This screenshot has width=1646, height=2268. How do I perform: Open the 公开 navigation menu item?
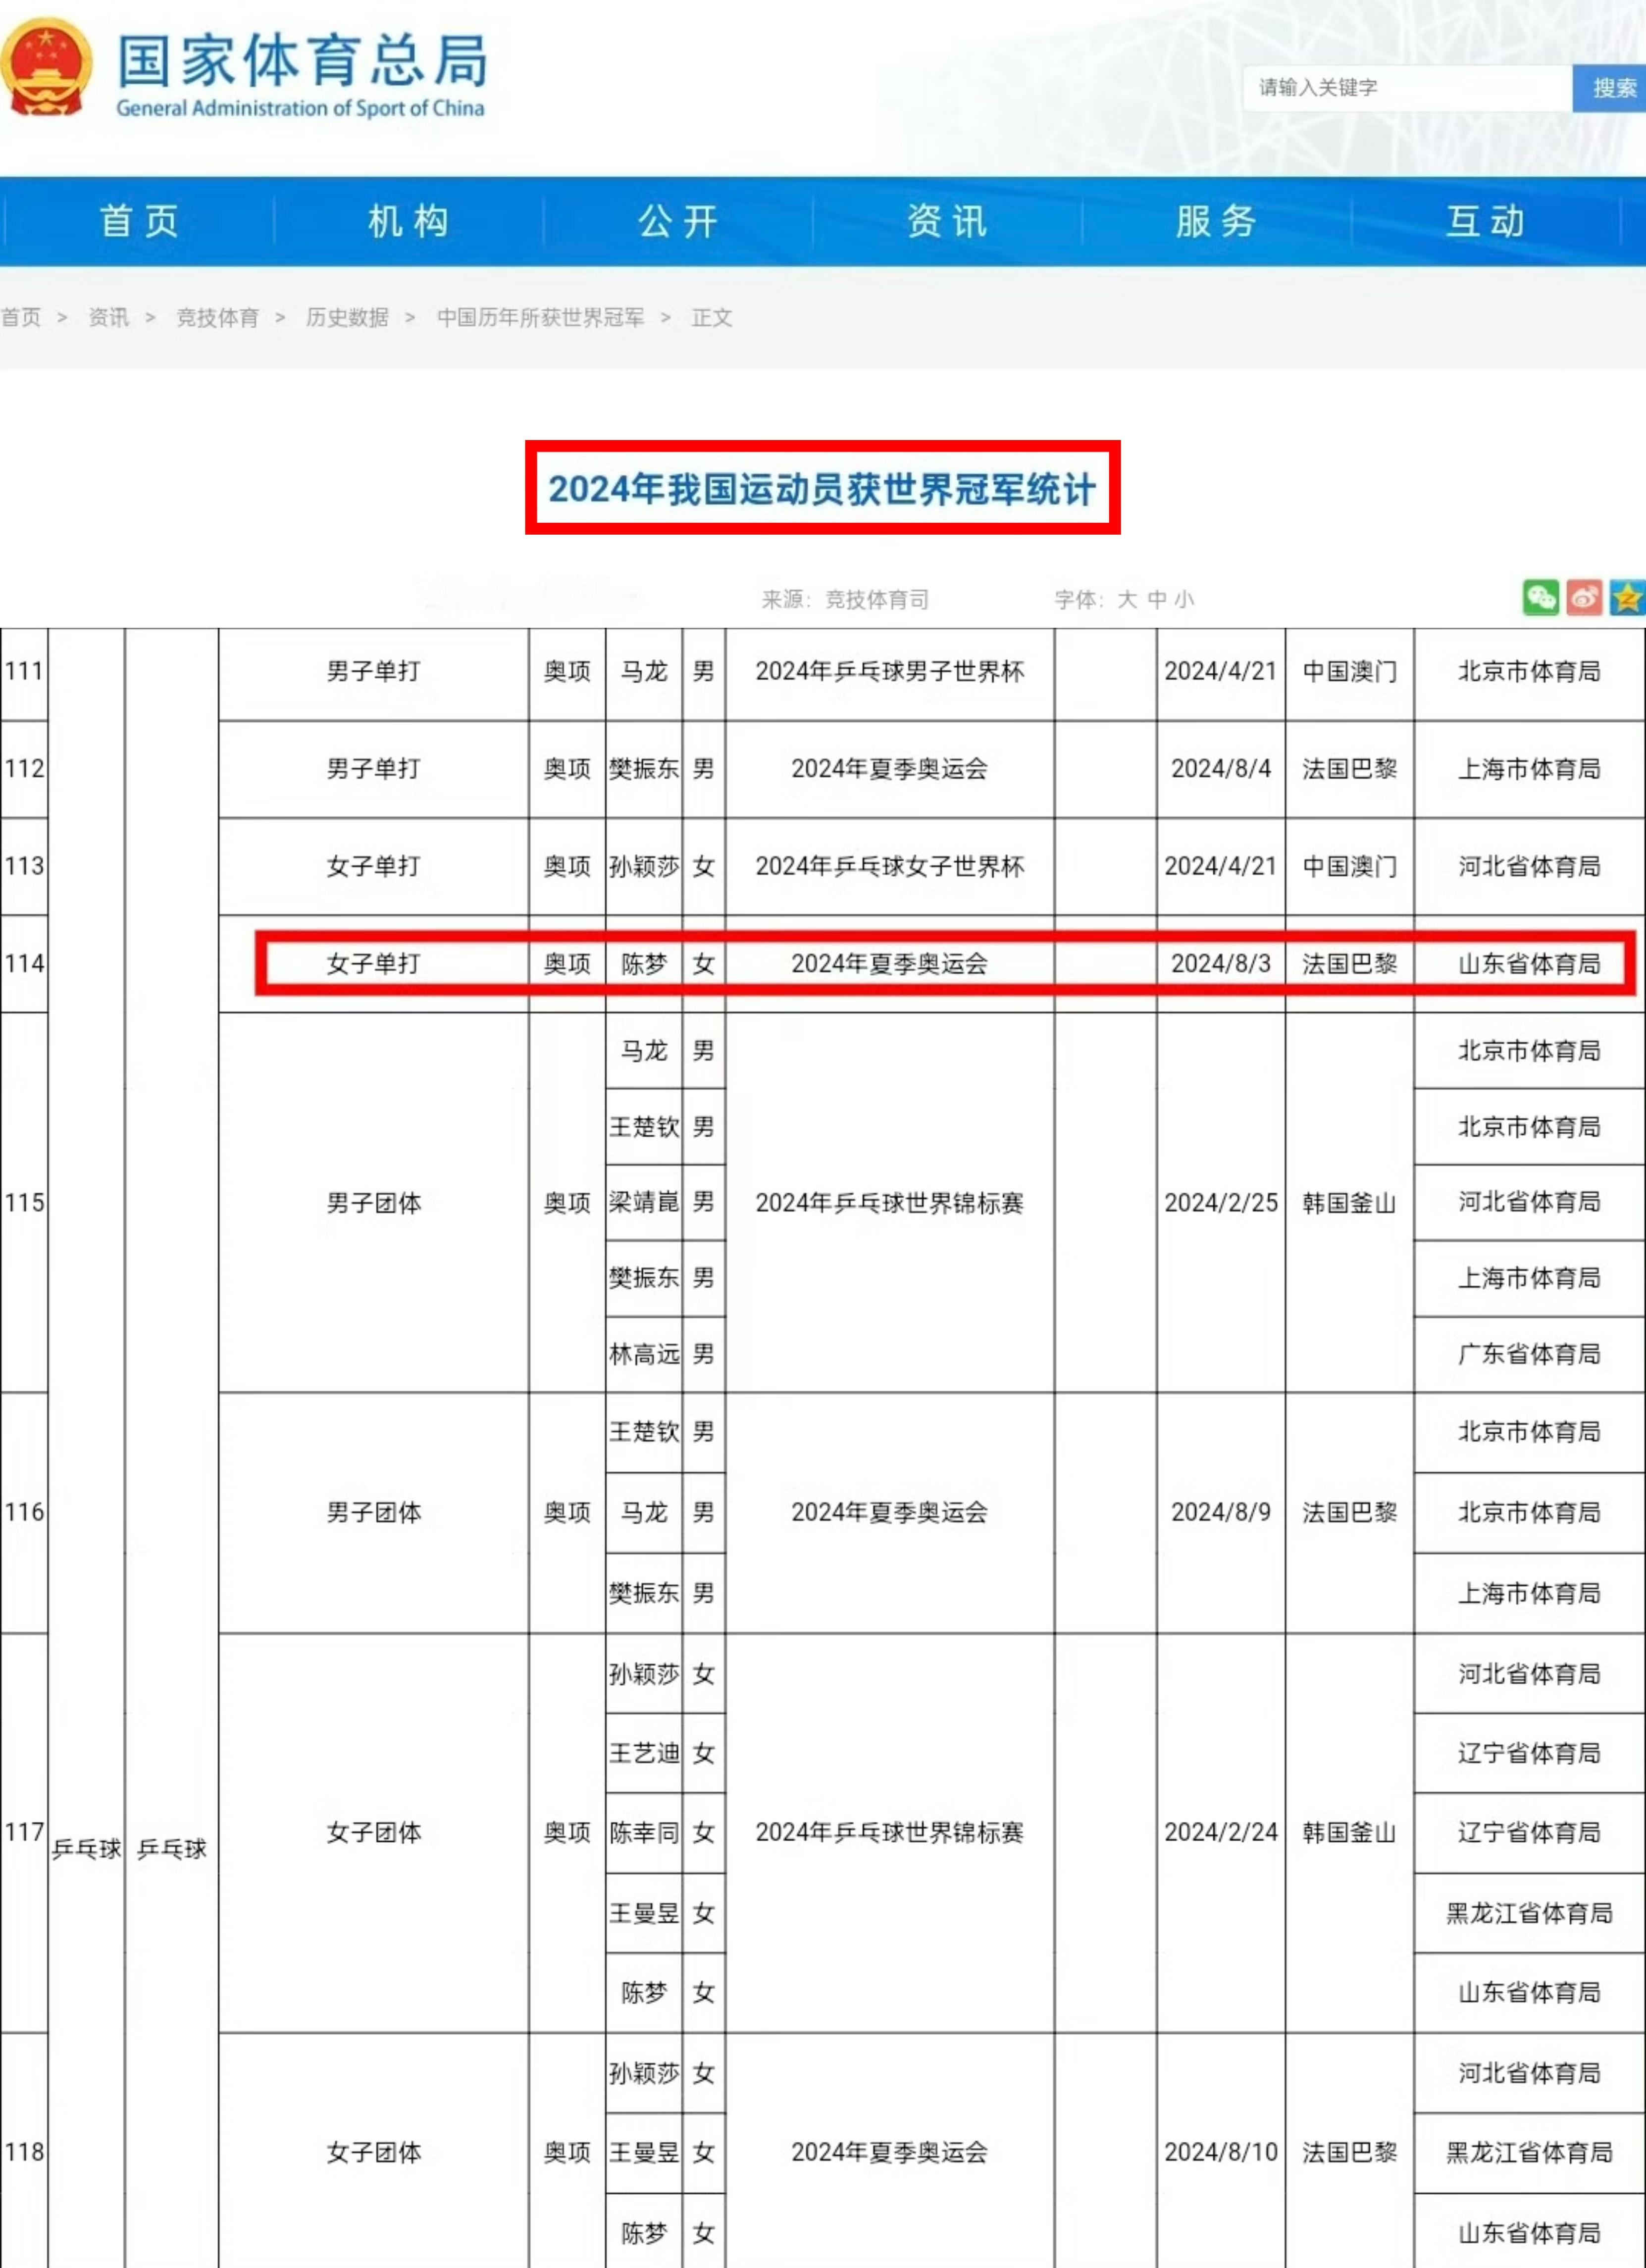(x=678, y=221)
